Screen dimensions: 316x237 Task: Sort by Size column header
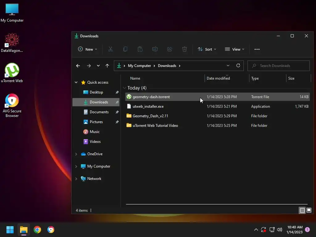pyautogui.click(x=291, y=78)
